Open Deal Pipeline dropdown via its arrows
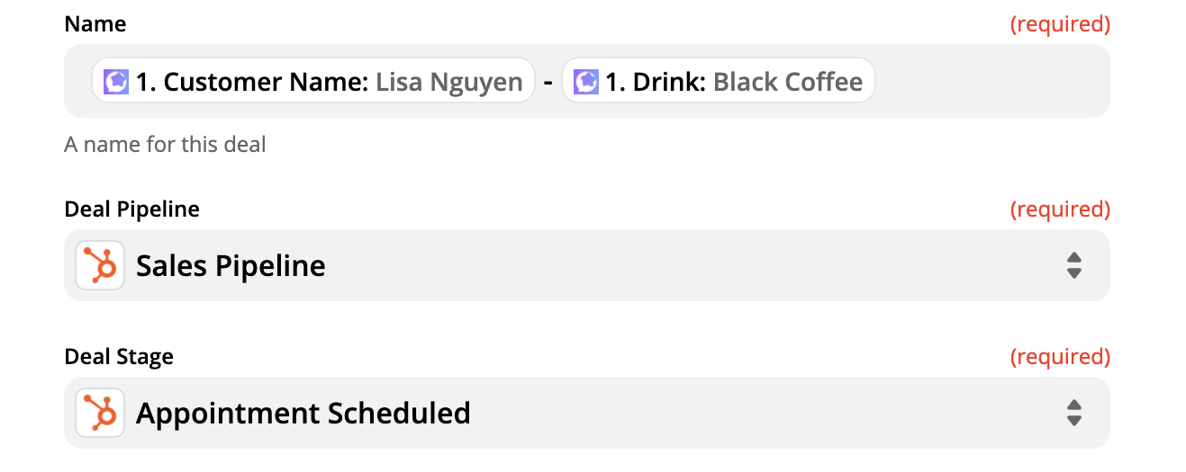Viewport: 1186px width, 472px height. click(x=1073, y=265)
